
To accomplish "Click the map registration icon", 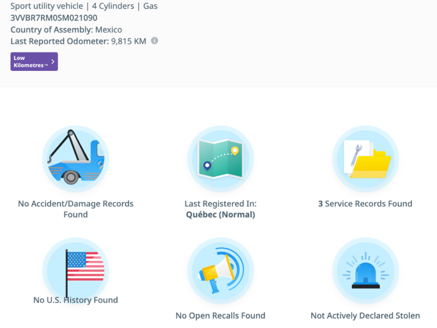I will click(221, 159).
